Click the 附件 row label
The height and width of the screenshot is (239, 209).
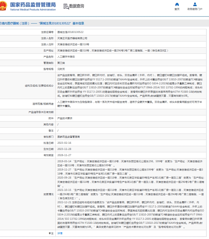(51, 118)
